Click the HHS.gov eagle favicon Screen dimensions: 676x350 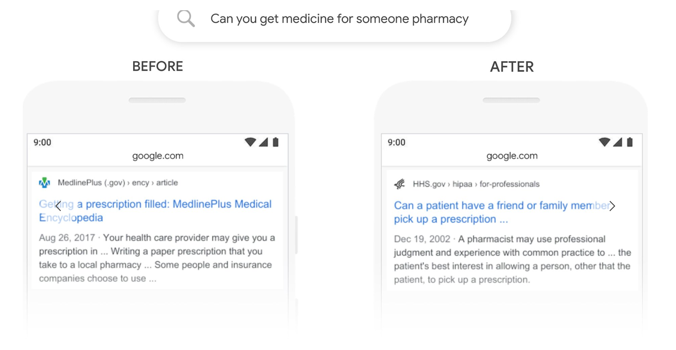(400, 184)
